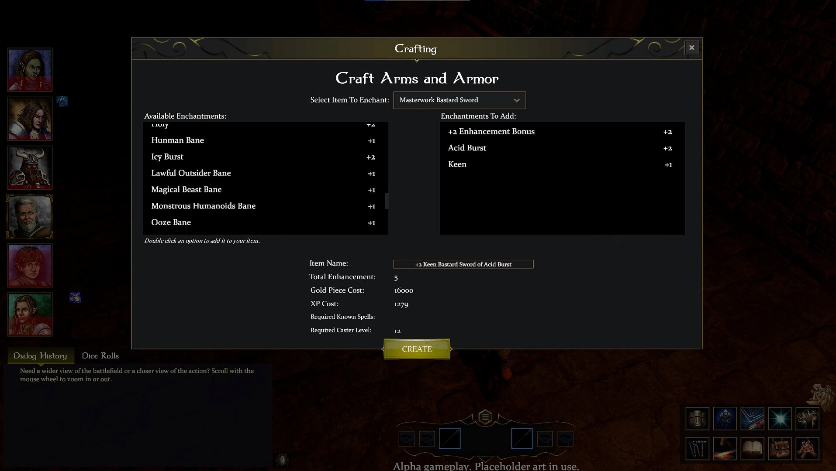
Task: Click the item name field showing sword title
Action: (463, 264)
